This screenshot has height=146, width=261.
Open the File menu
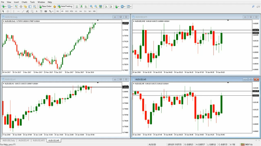coord(3,2)
